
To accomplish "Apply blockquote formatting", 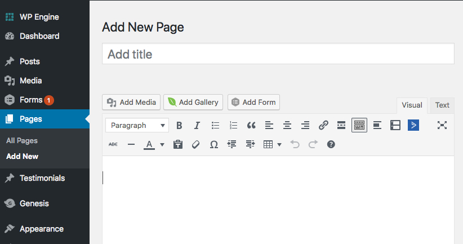I will pyautogui.click(x=251, y=126).
